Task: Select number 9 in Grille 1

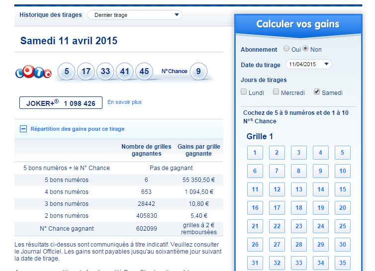Action: [x=321, y=171]
